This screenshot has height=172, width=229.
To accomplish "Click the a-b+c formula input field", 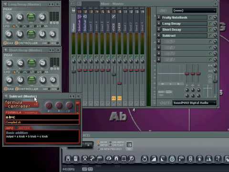I will (42, 117).
